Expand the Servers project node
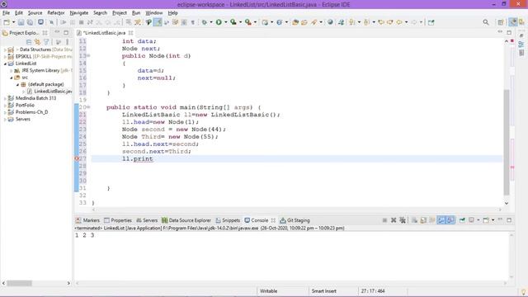 [x=5, y=119]
